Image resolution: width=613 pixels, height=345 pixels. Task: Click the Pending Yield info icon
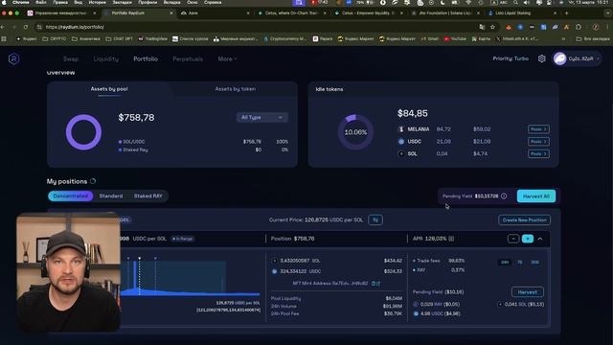504,195
